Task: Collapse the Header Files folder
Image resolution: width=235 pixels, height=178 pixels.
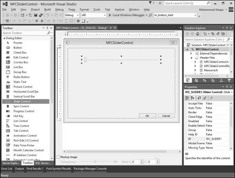Action: [x=192, y=58]
